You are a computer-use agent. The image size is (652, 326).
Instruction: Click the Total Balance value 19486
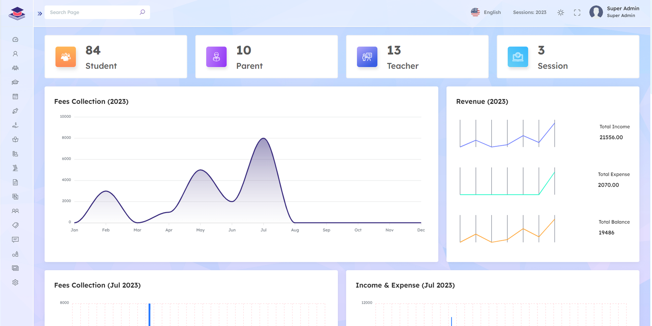point(606,233)
